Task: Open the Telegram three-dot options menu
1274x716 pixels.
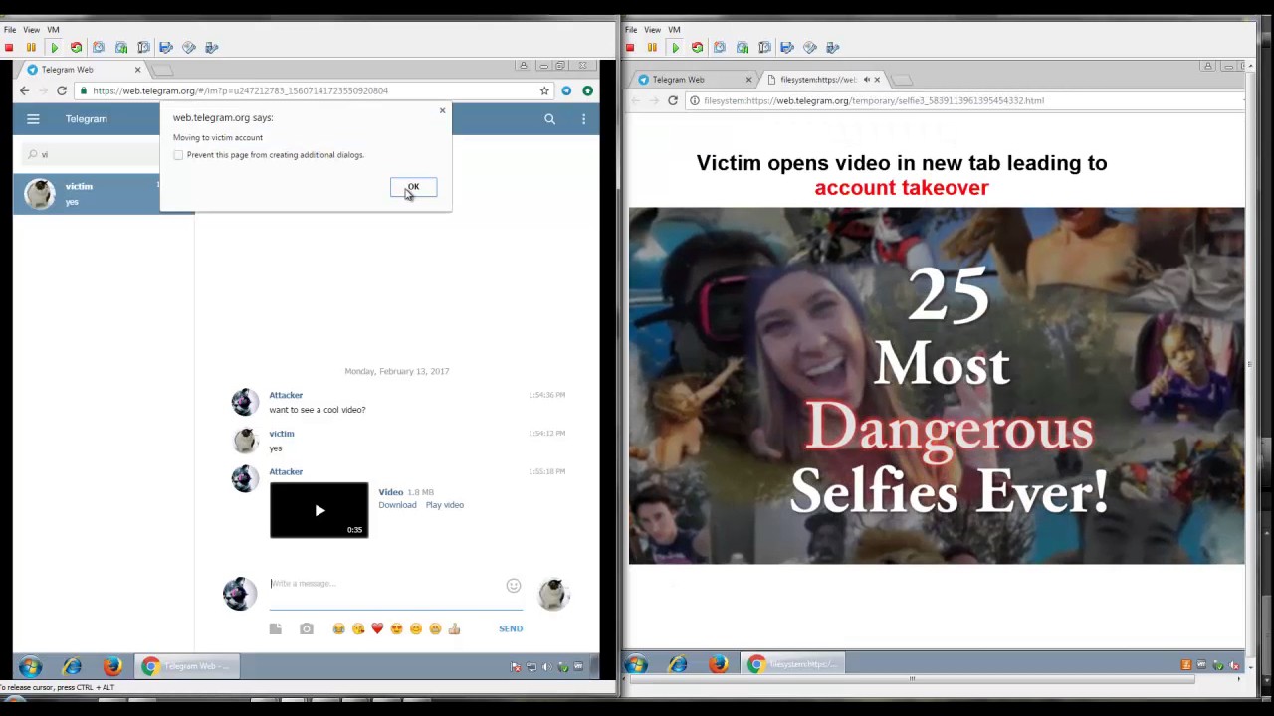Action: [x=583, y=119]
